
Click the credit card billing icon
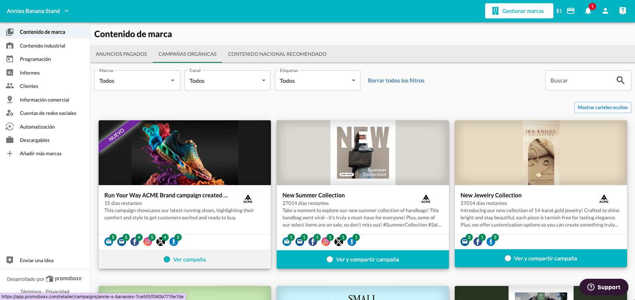pos(571,11)
